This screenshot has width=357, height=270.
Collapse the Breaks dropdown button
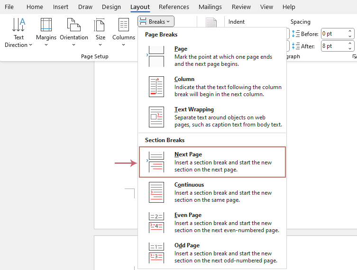[156, 21]
